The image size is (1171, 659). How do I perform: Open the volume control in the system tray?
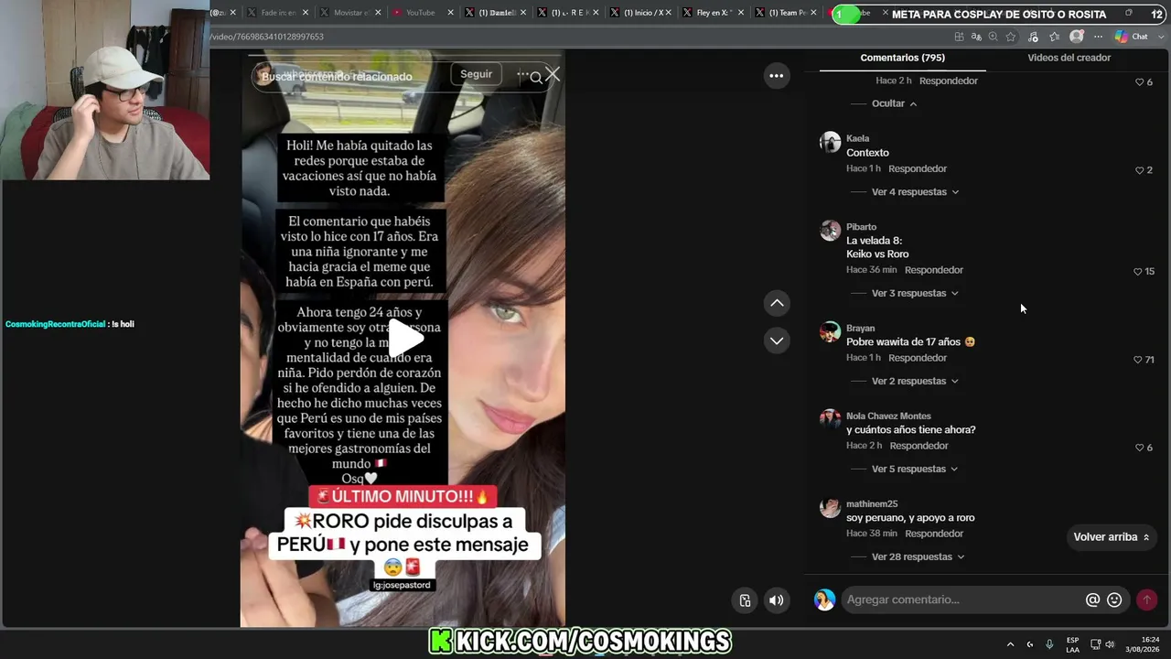[1111, 644]
